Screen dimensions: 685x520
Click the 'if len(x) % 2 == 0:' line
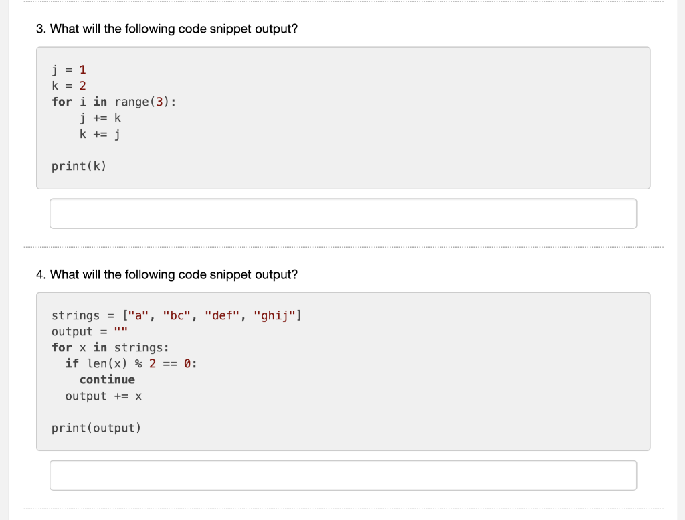(x=131, y=363)
